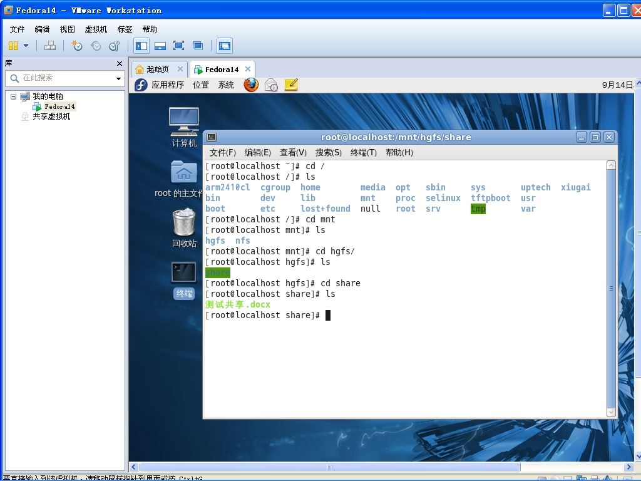
Task: Maximize the terminal window
Action: (x=595, y=137)
